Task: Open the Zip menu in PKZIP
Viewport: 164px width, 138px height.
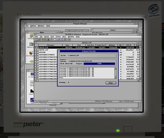Action: [41, 37]
